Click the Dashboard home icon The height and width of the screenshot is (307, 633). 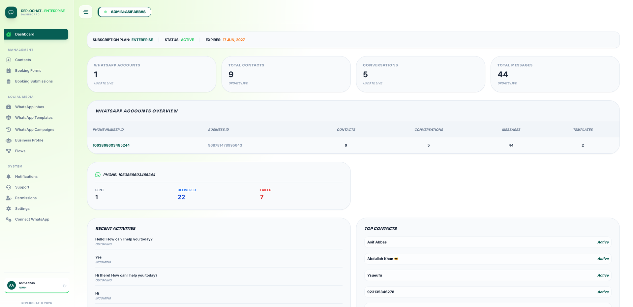point(9,34)
